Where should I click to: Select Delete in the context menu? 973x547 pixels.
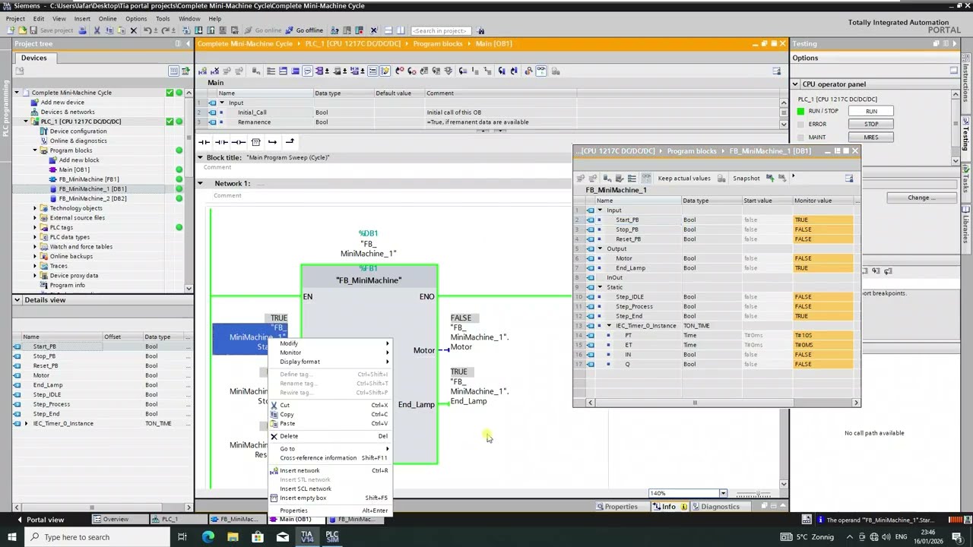tap(289, 436)
